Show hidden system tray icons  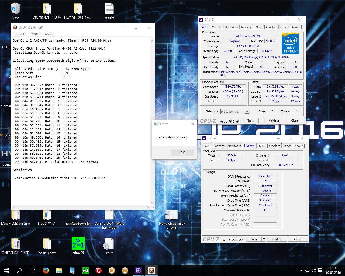coord(301,271)
